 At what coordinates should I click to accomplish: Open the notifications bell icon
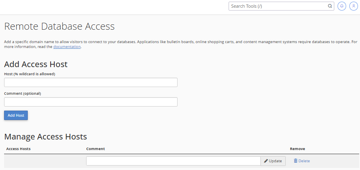click(x=342, y=7)
